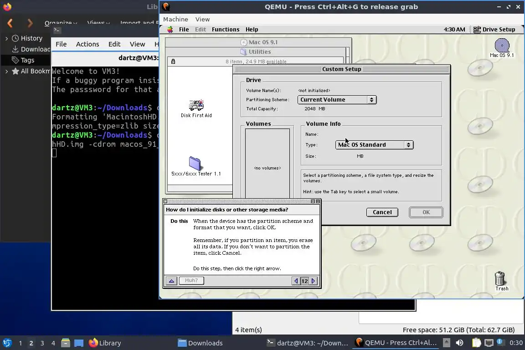
Task: Open the volume Type dropdown
Action: coord(374,144)
